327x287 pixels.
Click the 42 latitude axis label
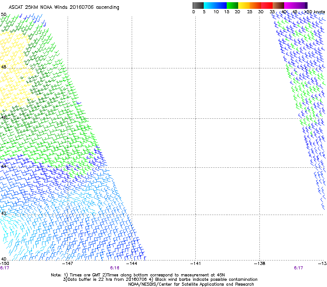click(x=4, y=213)
